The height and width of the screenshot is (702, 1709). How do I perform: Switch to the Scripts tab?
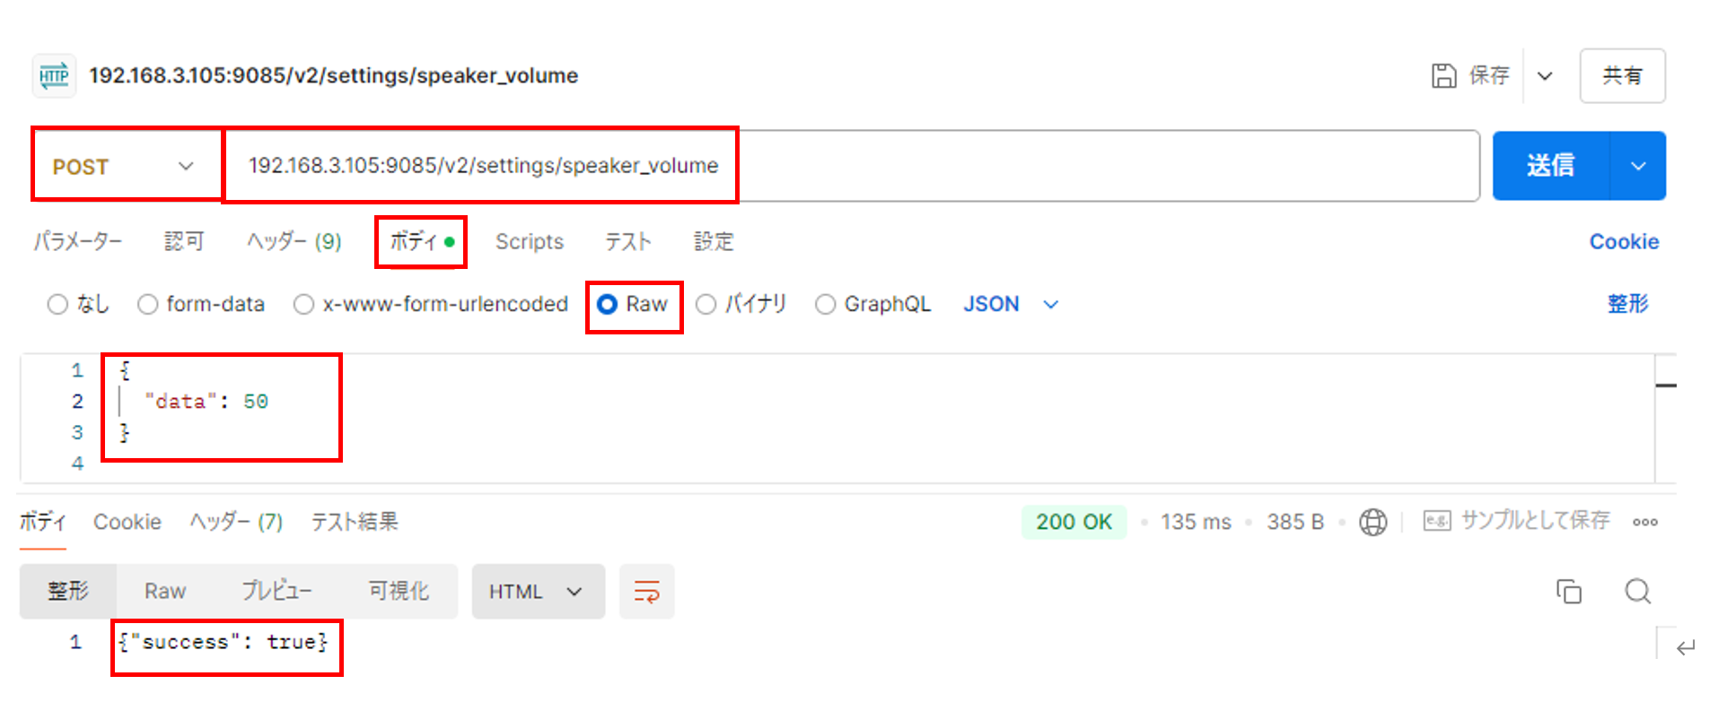pyautogui.click(x=529, y=242)
